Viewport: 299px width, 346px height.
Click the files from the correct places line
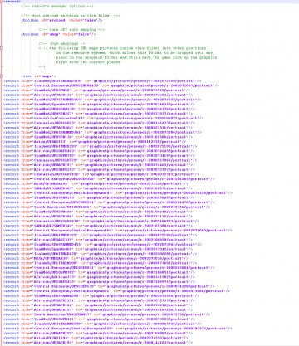coord(88,62)
